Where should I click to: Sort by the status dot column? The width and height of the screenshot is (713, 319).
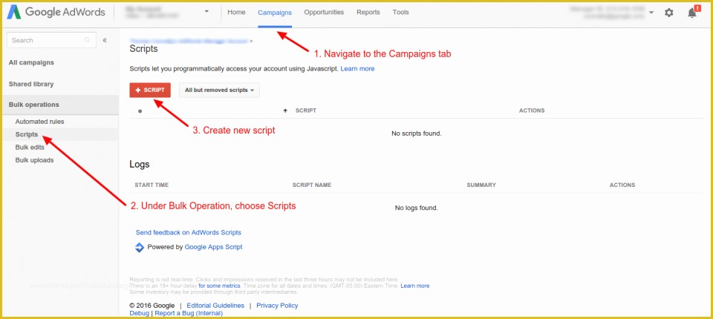[140, 111]
